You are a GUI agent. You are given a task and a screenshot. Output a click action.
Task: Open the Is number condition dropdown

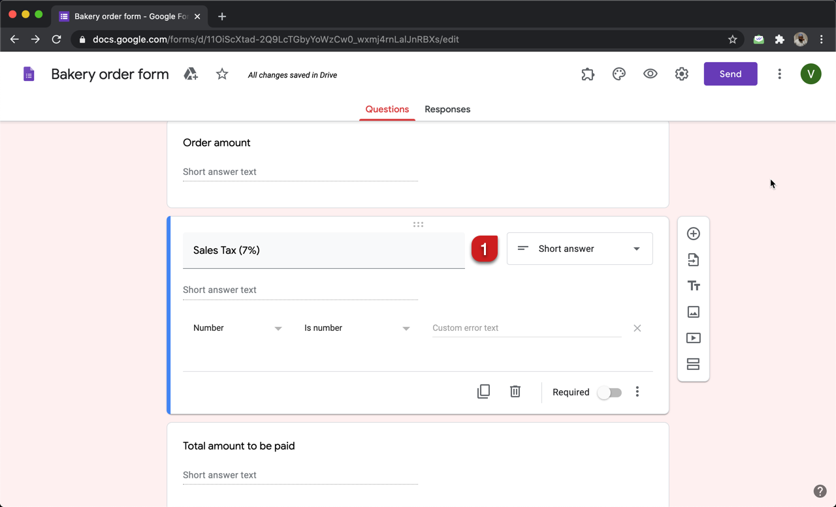tap(357, 328)
